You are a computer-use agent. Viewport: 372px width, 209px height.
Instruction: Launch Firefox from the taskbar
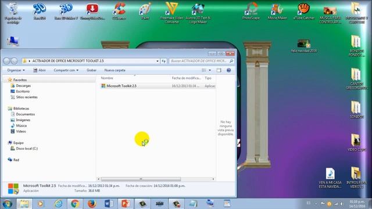(x=92, y=204)
